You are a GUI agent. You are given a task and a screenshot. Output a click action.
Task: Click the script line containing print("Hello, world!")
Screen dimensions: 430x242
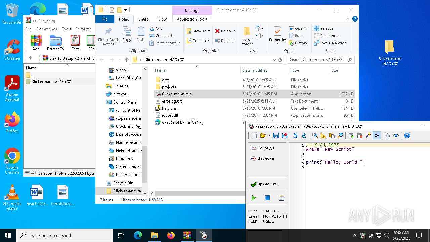(x=335, y=162)
